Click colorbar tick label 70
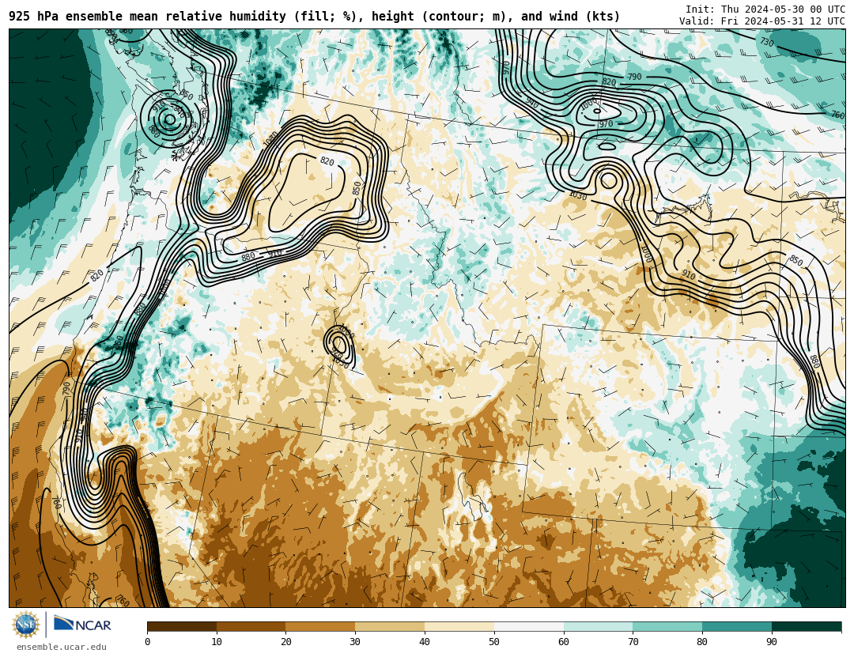 pos(633,642)
